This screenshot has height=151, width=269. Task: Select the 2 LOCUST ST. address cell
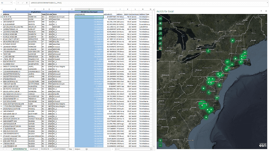16,19
